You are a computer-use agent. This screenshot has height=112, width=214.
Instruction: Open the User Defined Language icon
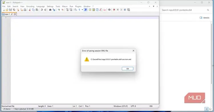point(90,10)
